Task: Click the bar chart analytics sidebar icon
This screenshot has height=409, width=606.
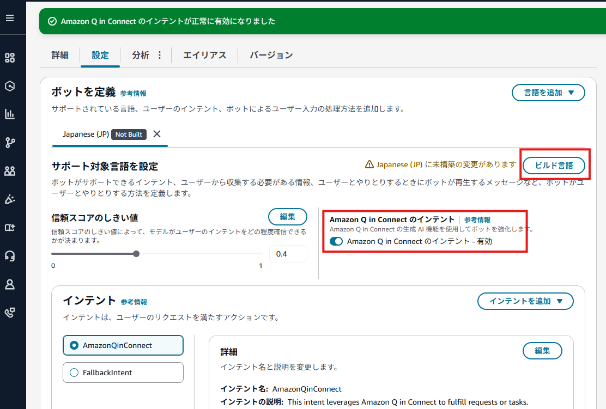Action: tap(10, 114)
